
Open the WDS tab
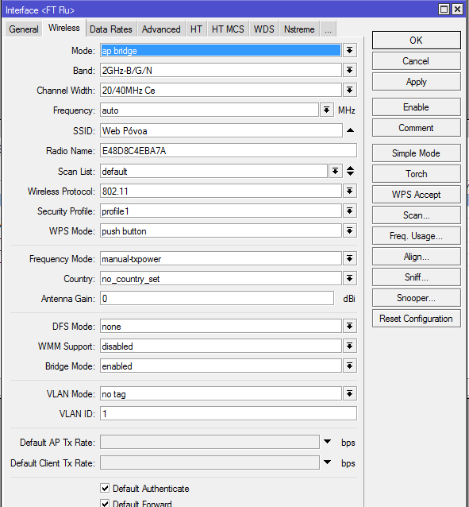(x=264, y=29)
